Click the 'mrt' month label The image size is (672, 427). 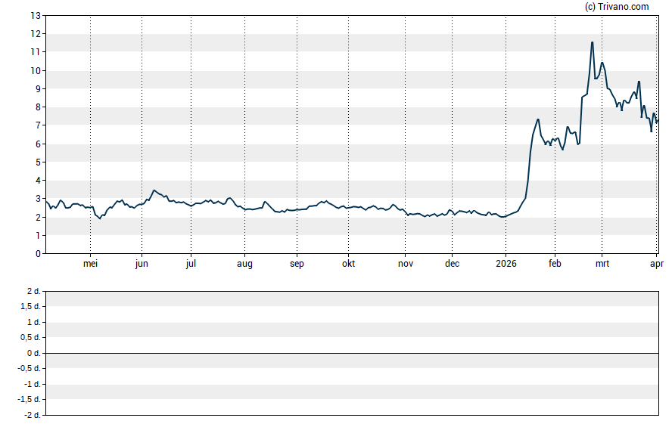click(x=602, y=264)
